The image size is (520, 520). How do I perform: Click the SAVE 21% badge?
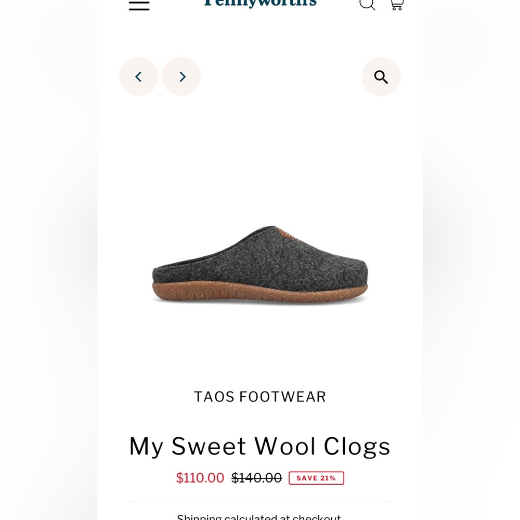click(316, 477)
